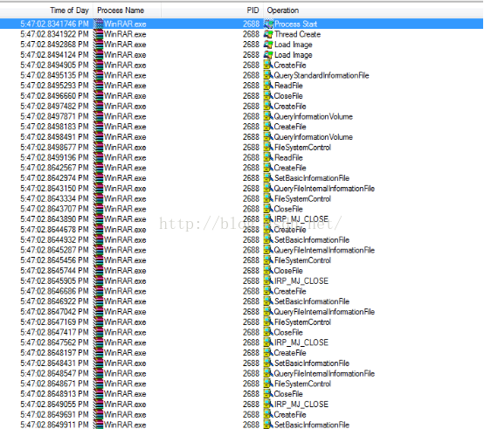
Task: Select the timestamp 5:47:02.8645744 PM
Action: [54, 271]
